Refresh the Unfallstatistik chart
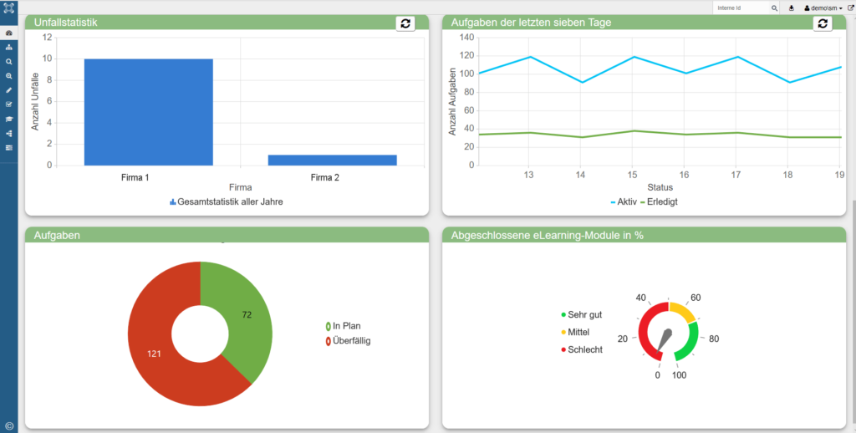This screenshot has height=433, width=856. pos(405,23)
